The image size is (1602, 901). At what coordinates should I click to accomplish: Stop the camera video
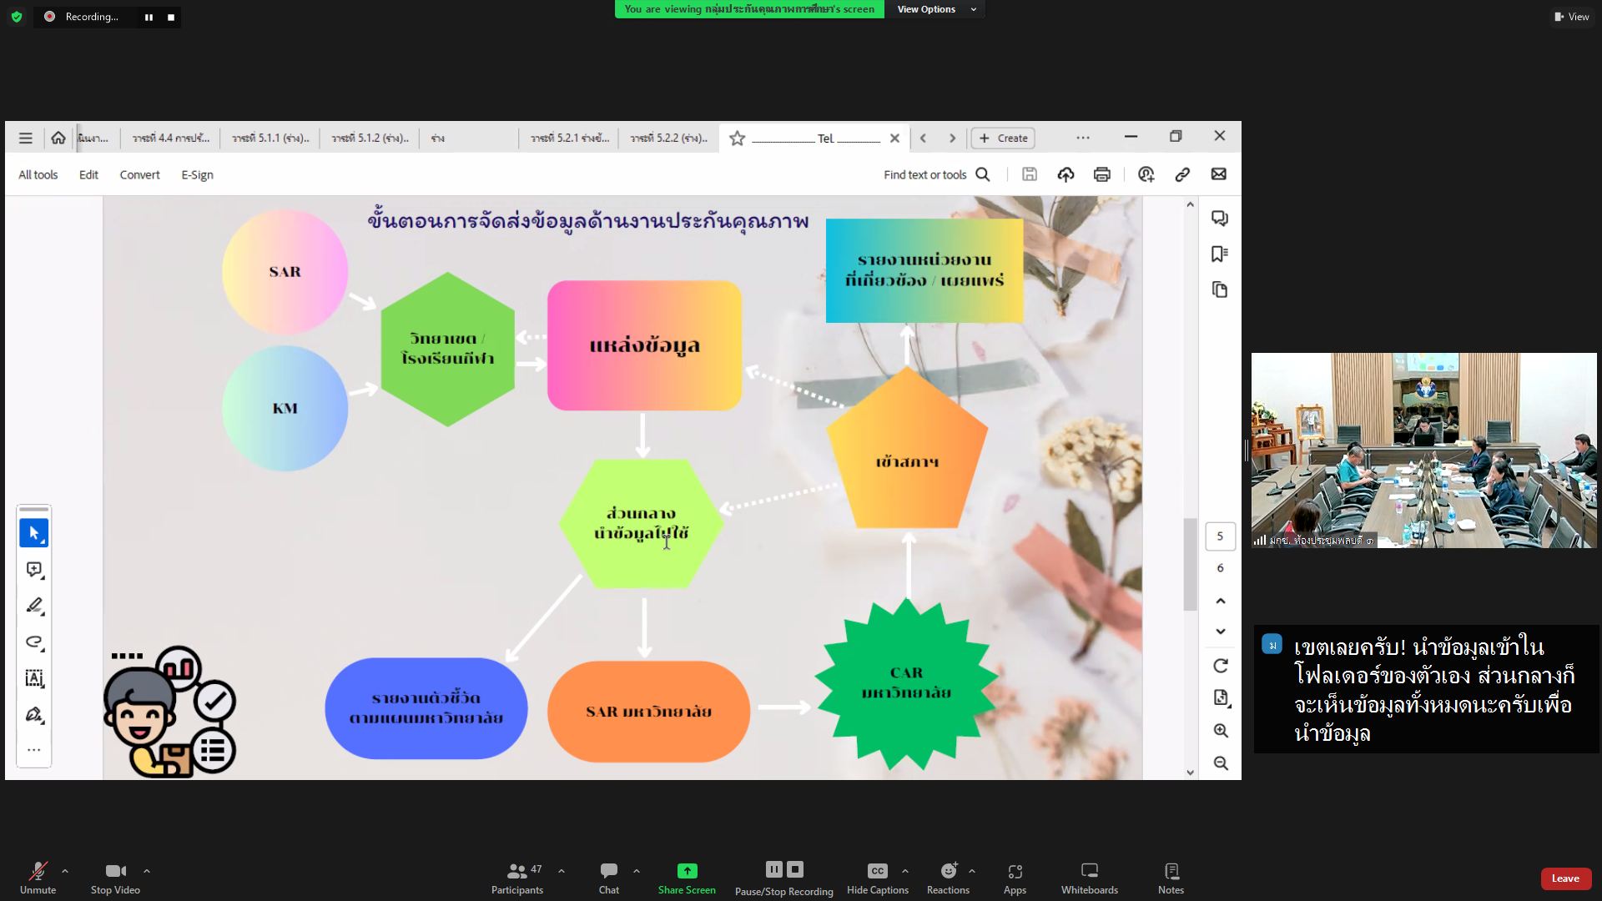click(x=115, y=878)
